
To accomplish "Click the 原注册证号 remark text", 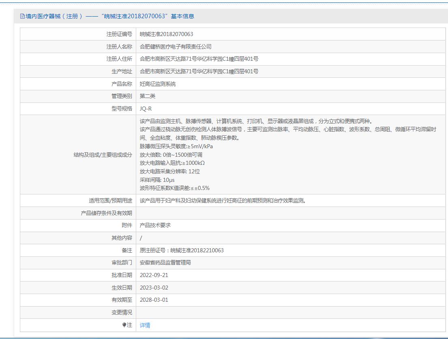I will 182,250.
